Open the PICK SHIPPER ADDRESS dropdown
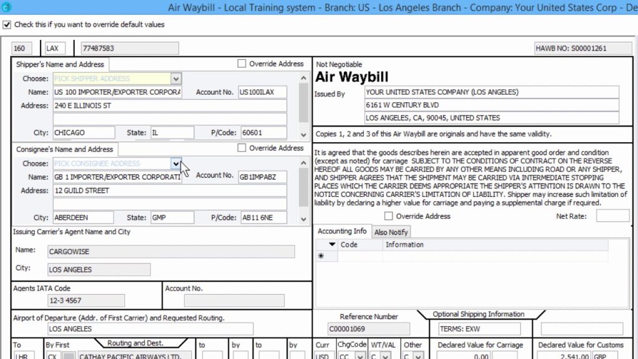 [176, 79]
